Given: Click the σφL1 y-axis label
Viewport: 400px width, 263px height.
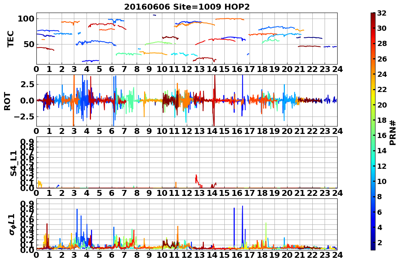Looking at the screenshot, I should 12,224.
